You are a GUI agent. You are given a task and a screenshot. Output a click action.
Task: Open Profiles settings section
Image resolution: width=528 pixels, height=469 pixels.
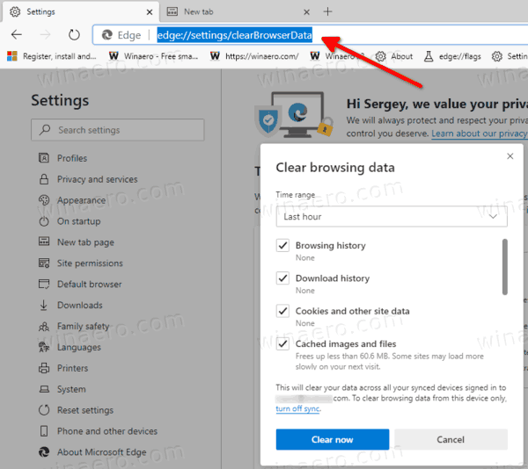tap(72, 158)
